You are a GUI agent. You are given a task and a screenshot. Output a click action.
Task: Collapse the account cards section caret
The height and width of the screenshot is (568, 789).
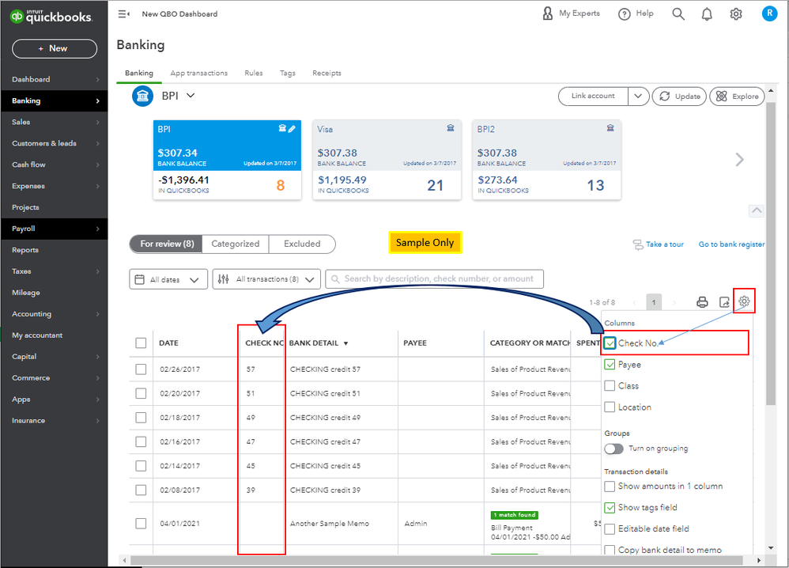(x=757, y=211)
